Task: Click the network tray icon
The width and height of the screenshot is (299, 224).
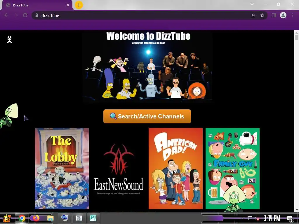Action: (250, 218)
